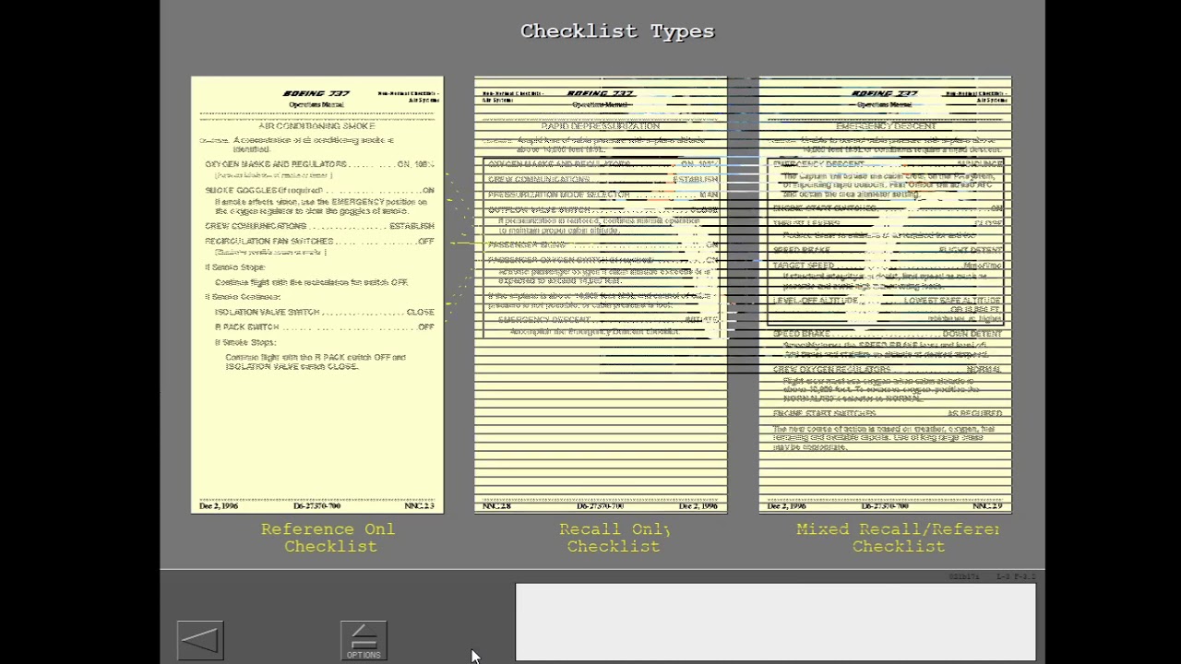Image resolution: width=1181 pixels, height=664 pixels.
Task: Click the "Recall Only Checklist" caption
Action: pos(614,538)
